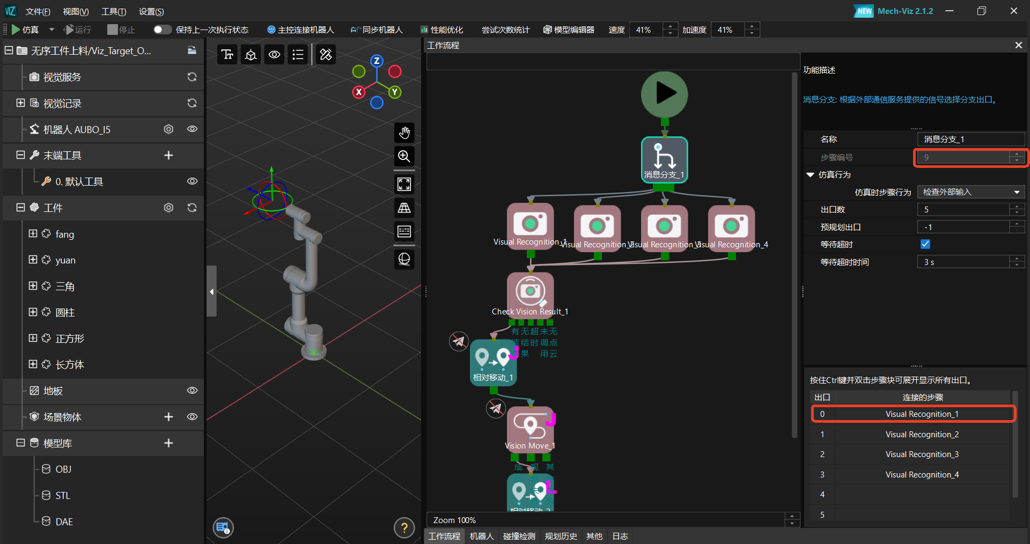Viewport: 1030px width, 544px height.
Task: Click the perspective grid view icon
Action: (404, 208)
